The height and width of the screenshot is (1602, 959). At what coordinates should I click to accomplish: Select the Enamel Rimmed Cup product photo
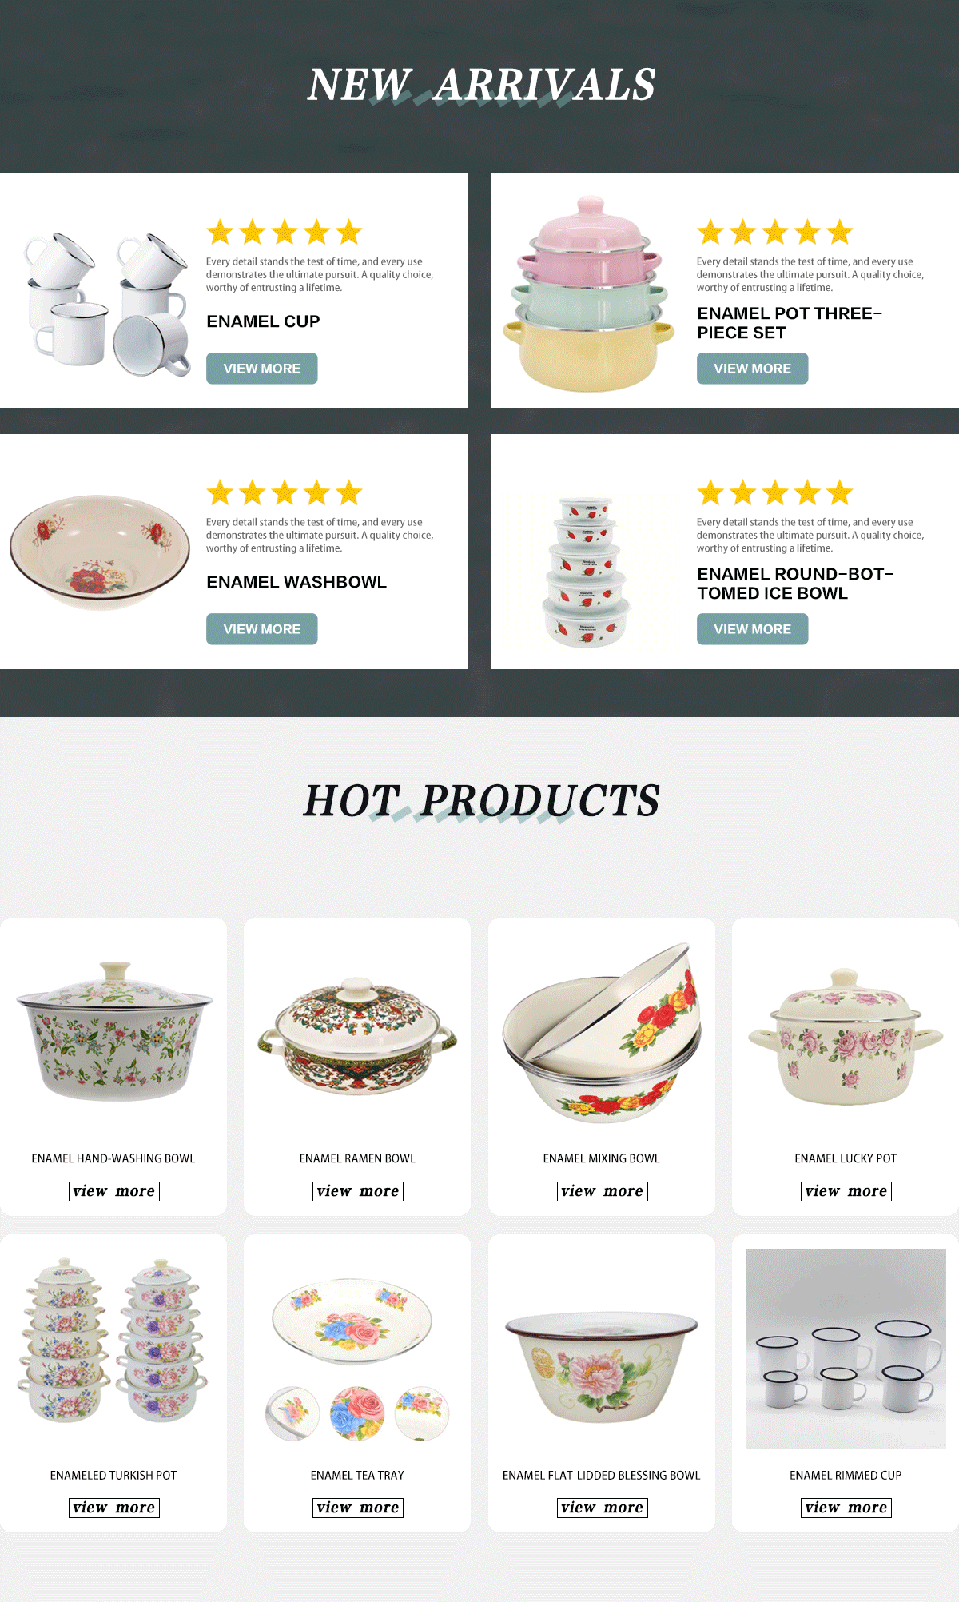coord(846,1349)
